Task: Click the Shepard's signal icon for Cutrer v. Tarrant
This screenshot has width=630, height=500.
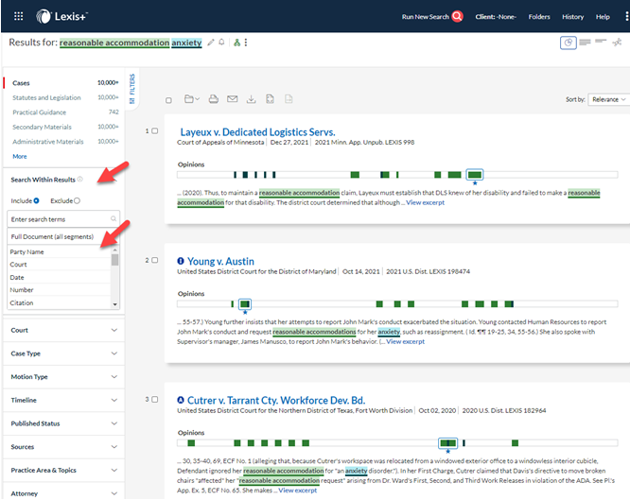Action: pos(181,400)
